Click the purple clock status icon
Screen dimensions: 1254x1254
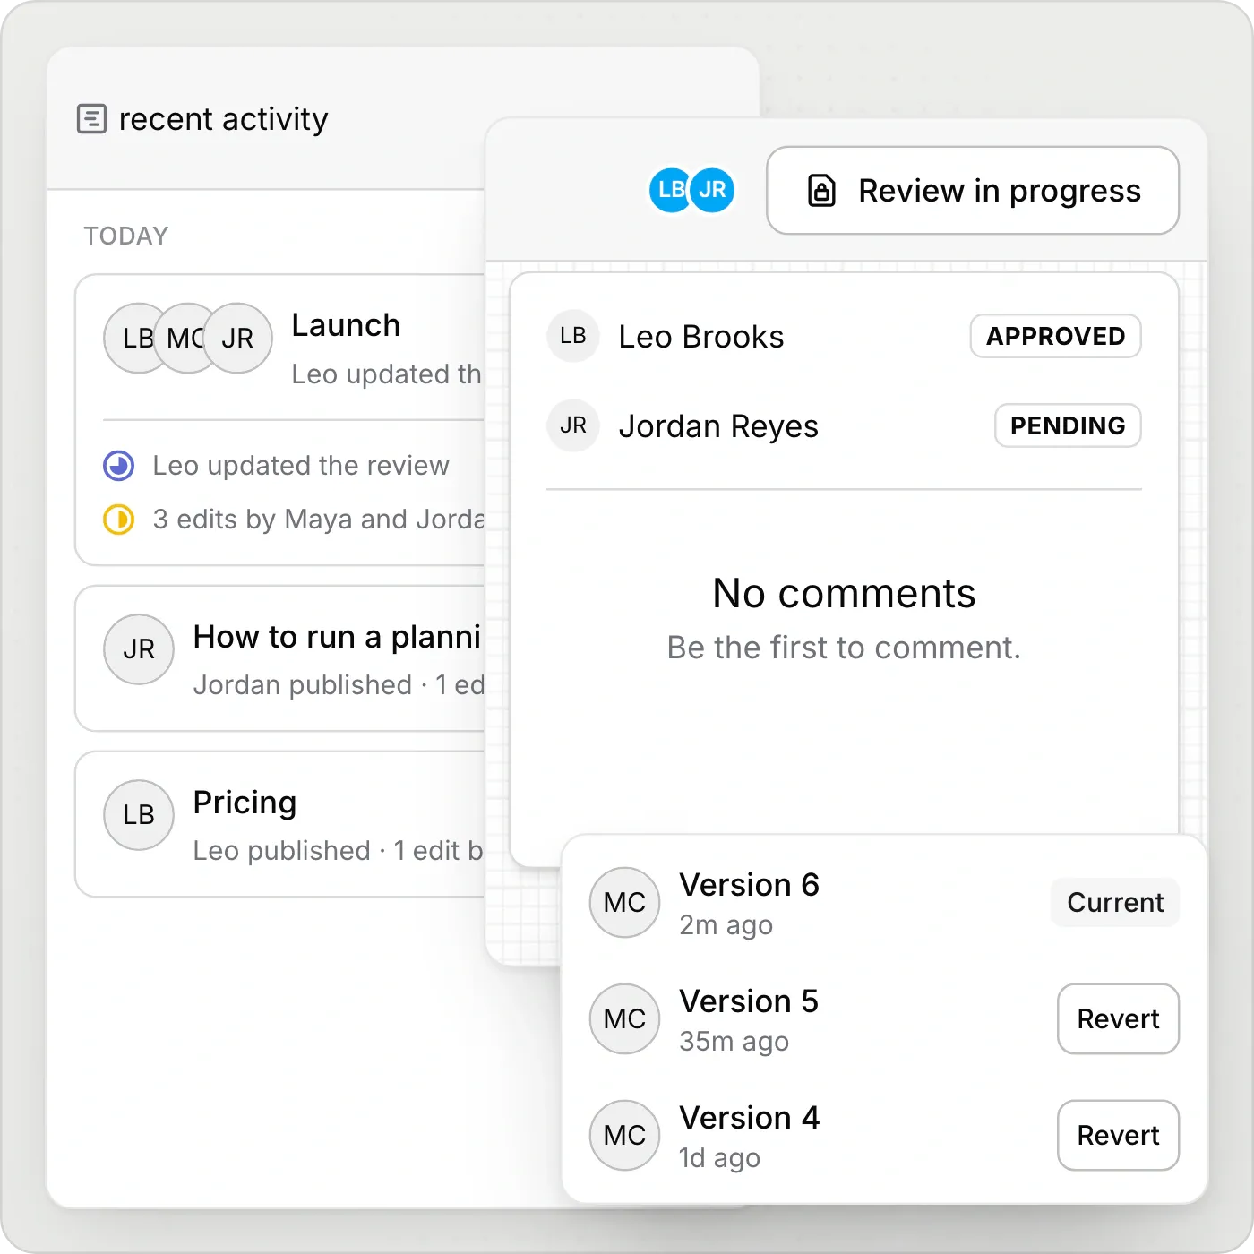pyautogui.click(x=119, y=466)
